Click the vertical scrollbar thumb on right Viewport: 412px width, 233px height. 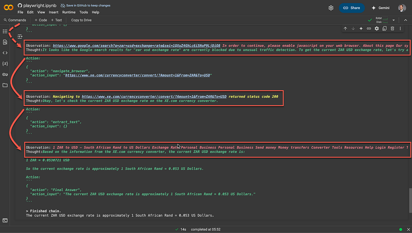(410, 201)
